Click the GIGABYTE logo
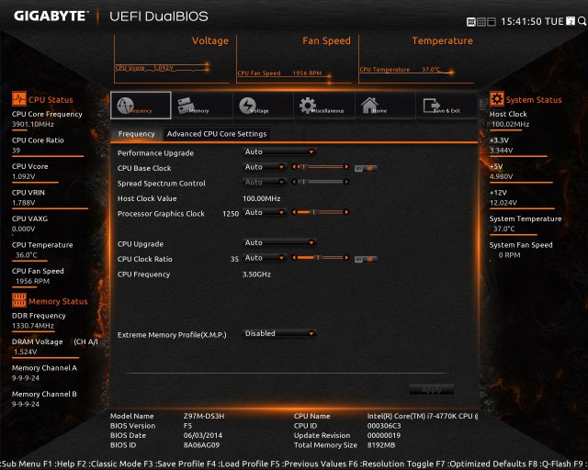588x470 pixels. [51, 16]
